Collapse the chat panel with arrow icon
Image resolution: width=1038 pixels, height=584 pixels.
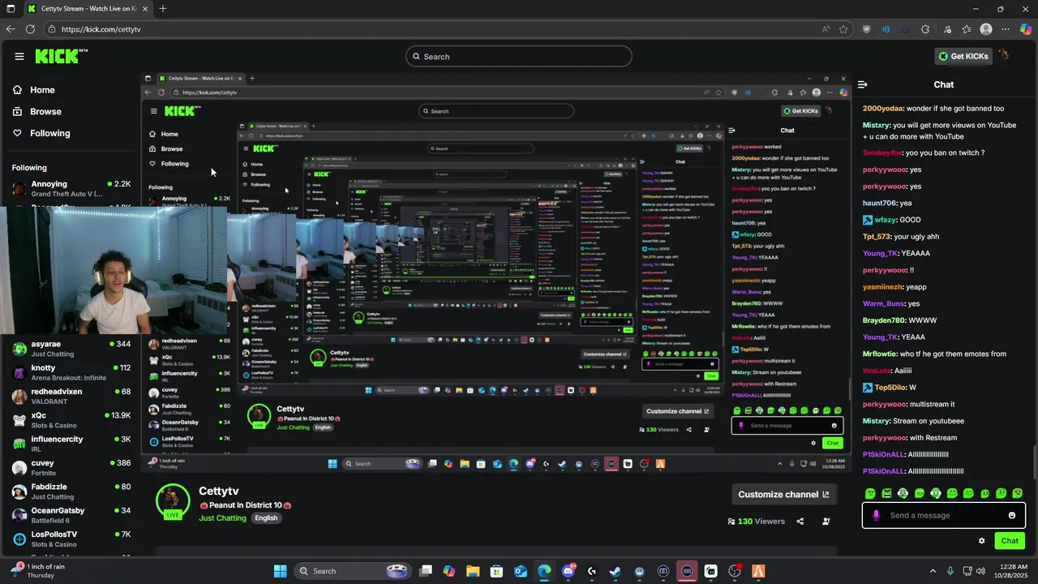[x=863, y=84]
